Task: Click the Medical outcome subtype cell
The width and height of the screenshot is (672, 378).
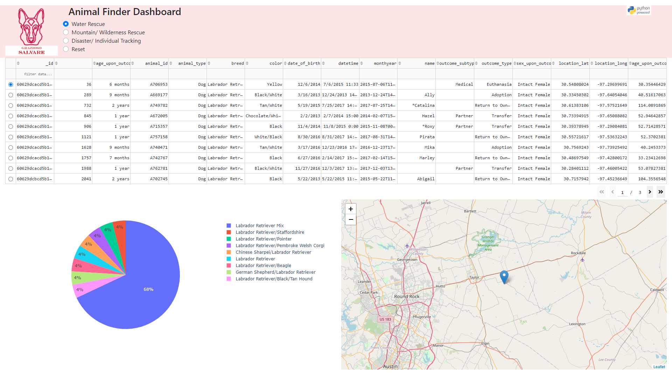Action: coord(455,84)
